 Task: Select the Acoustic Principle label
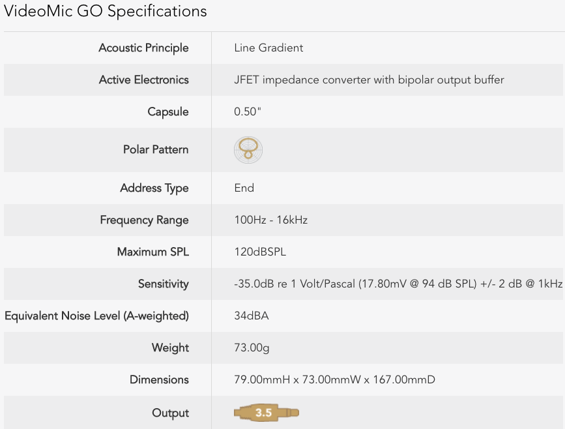tap(143, 48)
